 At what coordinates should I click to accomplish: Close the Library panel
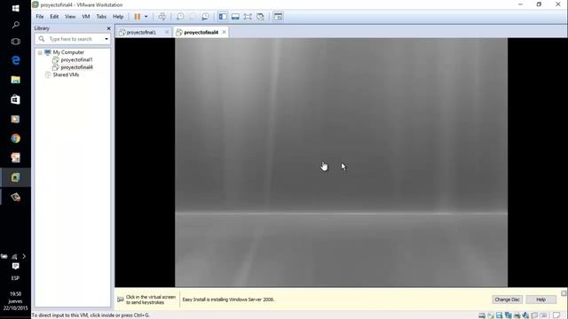click(x=108, y=28)
